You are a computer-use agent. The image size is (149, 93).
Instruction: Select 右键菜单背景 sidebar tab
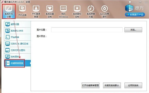(17, 63)
